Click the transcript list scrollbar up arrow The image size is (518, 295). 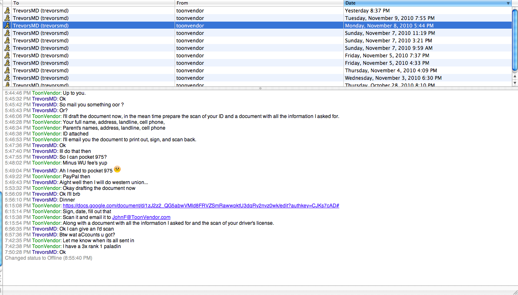point(515,77)
